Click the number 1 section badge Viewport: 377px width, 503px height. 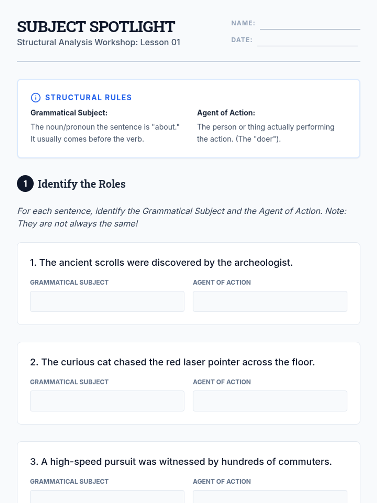[25, 184]
